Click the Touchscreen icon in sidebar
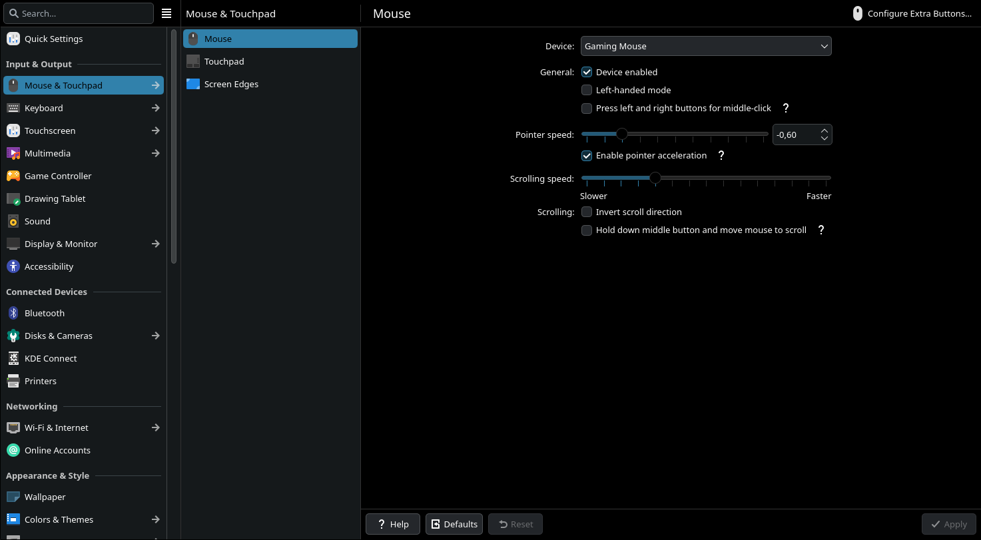Image resolution: width=981 pixels, height=540 pixels. [13, 131]
